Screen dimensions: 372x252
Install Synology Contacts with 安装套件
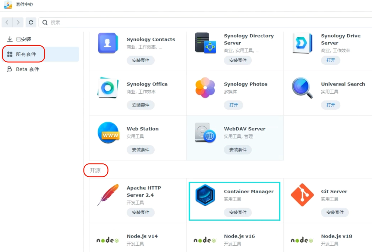tap(140, 60)
